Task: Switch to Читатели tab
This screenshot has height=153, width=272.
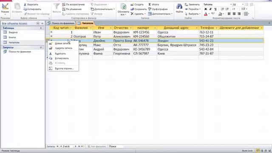Action: [85, 23]
